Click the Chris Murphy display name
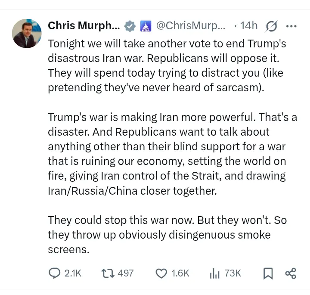The image size is (310, 295). [x=84, y=25]
